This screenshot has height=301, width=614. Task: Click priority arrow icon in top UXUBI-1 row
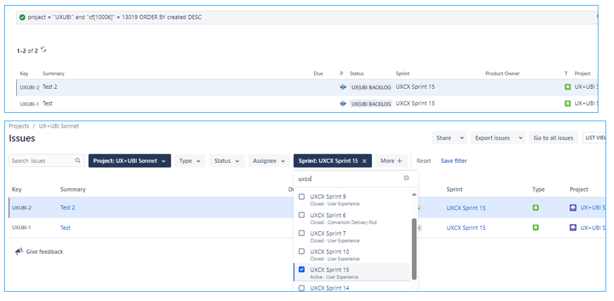click(343, 104)
